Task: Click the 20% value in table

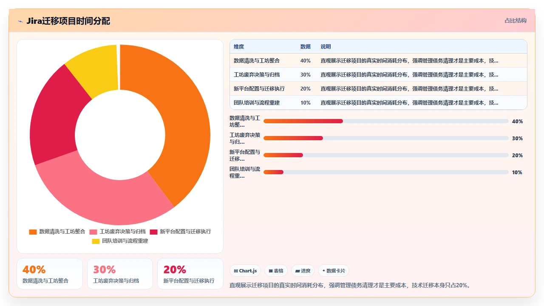Action: [x=305, y=89]
